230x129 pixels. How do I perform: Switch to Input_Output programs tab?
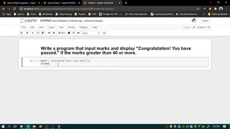pos(22,3)
